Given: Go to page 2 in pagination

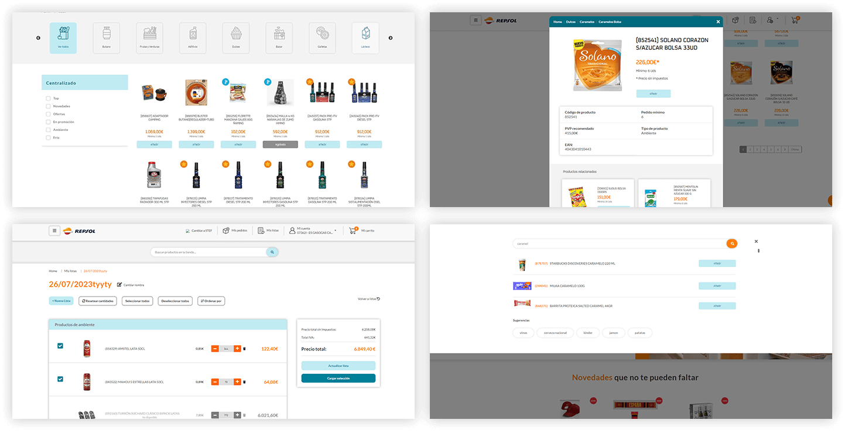Looking at the screenshot, I should click(751, 150).
